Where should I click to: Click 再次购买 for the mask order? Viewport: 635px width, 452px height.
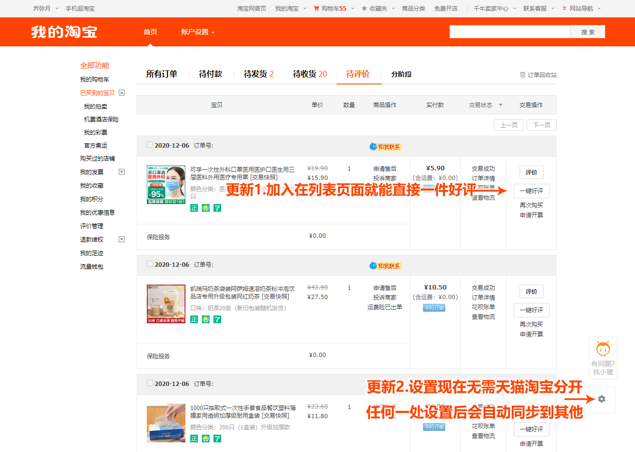pos(531,205)
